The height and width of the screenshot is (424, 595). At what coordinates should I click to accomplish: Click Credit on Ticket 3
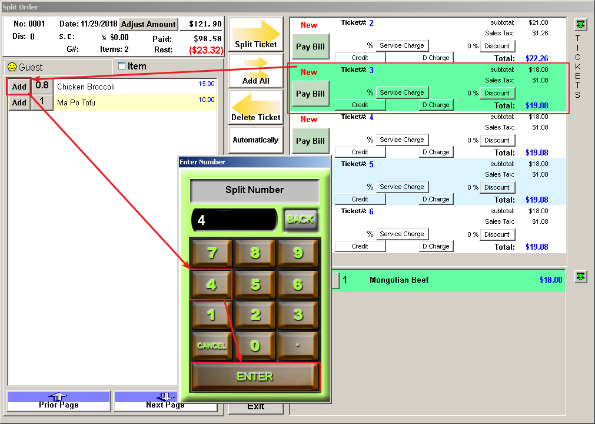tap(360, 105)
